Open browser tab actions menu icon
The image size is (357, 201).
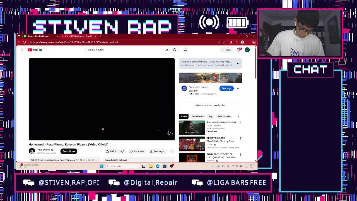pyautogui.click(x=19, y=36)
